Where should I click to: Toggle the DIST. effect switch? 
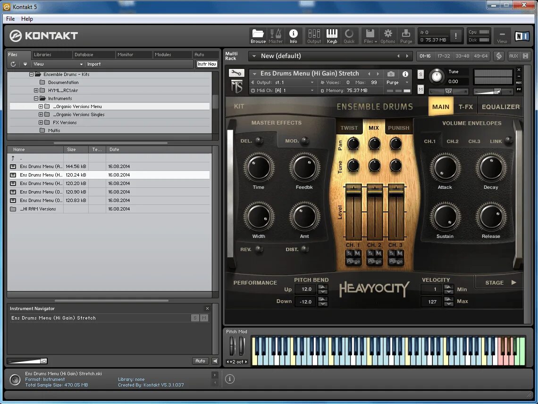click(305, 249)
